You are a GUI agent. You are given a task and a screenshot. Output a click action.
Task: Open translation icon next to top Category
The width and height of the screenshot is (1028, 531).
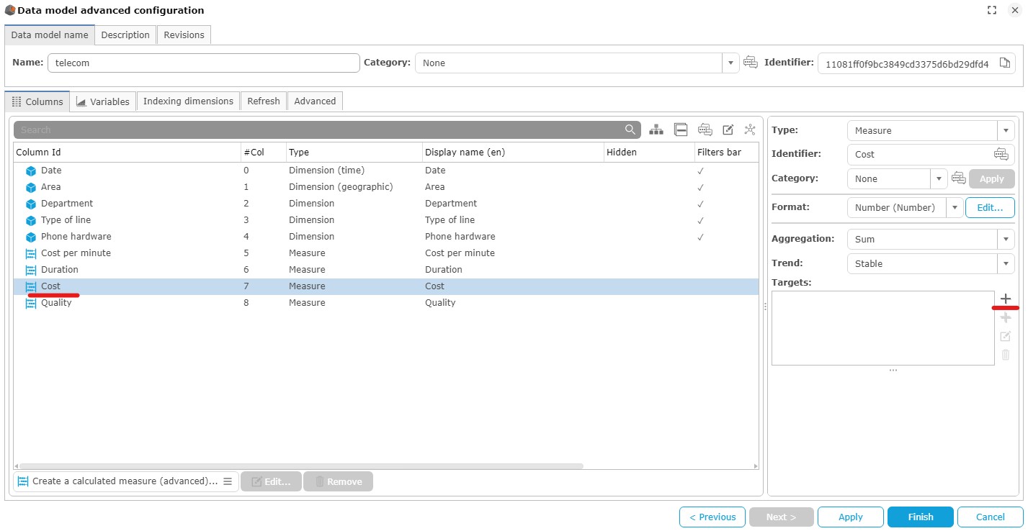coord(751,63)
